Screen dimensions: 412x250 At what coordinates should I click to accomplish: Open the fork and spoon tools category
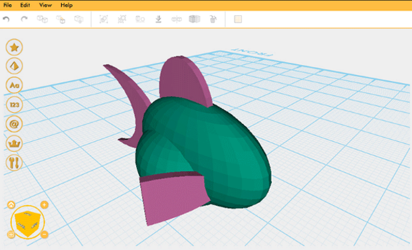click(14, 162)
